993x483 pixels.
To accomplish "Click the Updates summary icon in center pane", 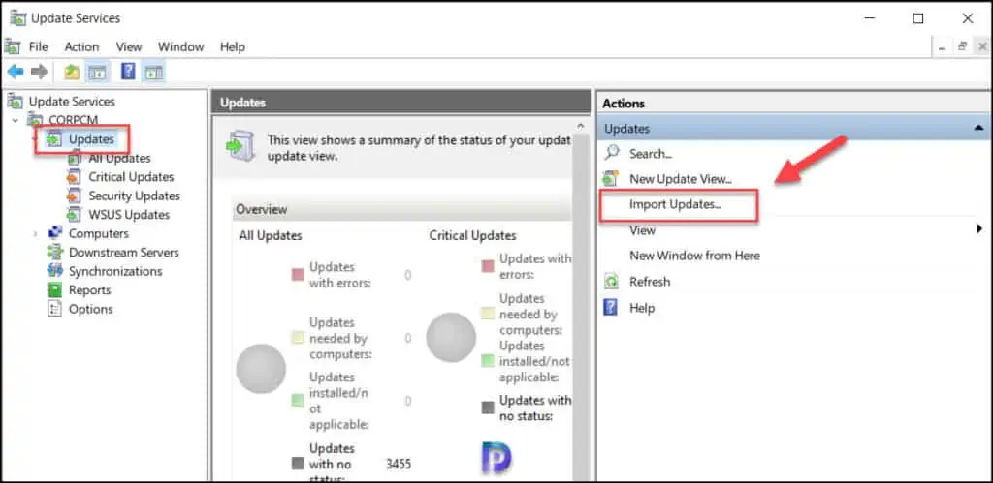I will (241, 147).
